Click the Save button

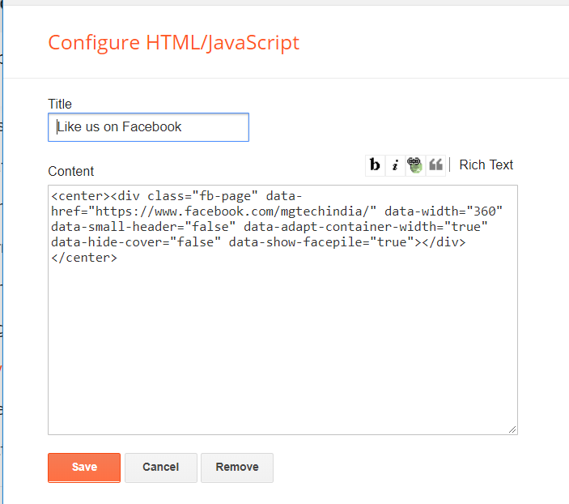coord(84,467)
